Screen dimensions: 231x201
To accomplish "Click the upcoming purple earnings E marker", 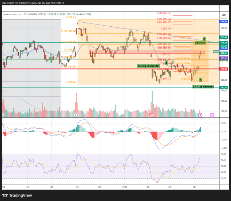I will tap(212, 115).
